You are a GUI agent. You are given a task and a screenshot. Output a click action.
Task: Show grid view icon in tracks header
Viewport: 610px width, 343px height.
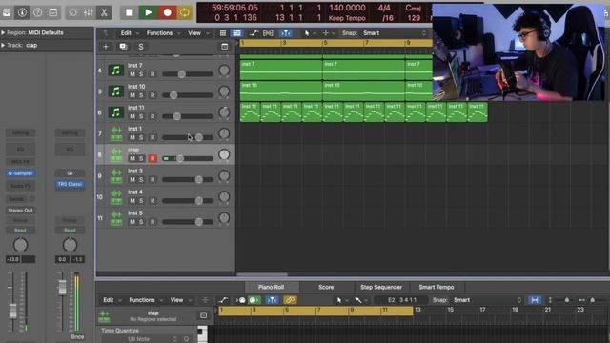click(222, 33)
